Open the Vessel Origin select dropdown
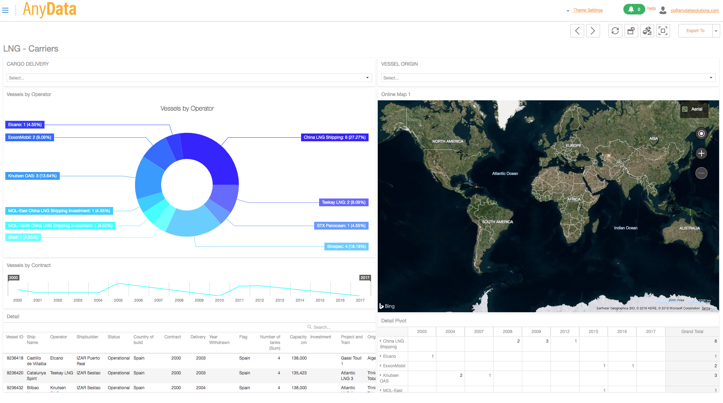Screen dimensions: 723x403 pyautogui.click(x=548, y=78)
